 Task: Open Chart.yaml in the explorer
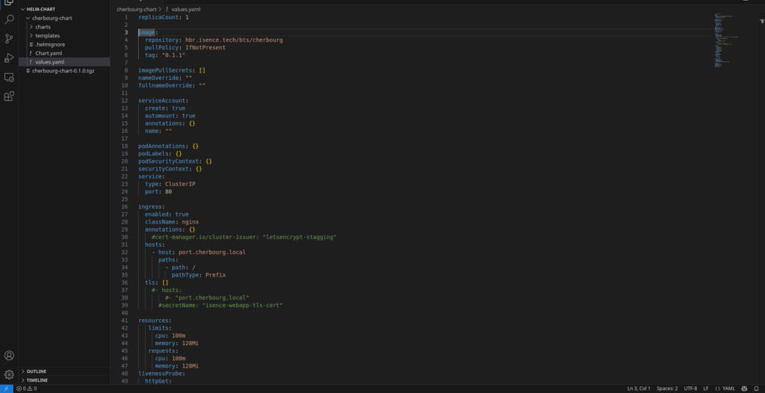click(x=48, y=53)
